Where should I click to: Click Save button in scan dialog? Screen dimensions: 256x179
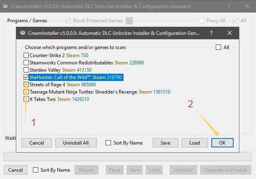pos(165,143)
